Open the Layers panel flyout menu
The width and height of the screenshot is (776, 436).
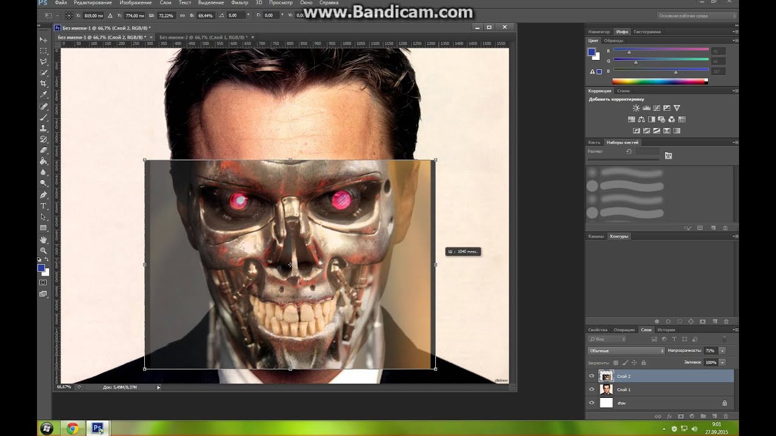(735, 330)
